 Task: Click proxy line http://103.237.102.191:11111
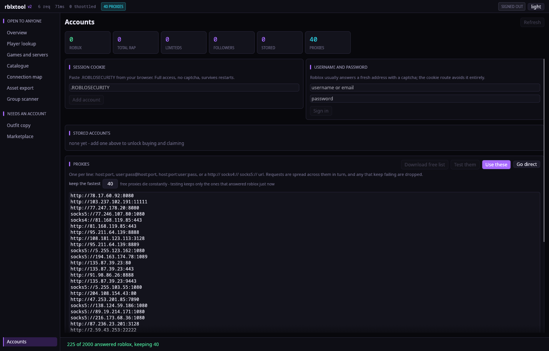pos(109,202)
